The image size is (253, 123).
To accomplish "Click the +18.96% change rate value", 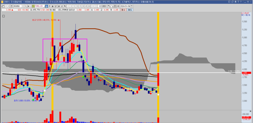I will coord(25,10).
